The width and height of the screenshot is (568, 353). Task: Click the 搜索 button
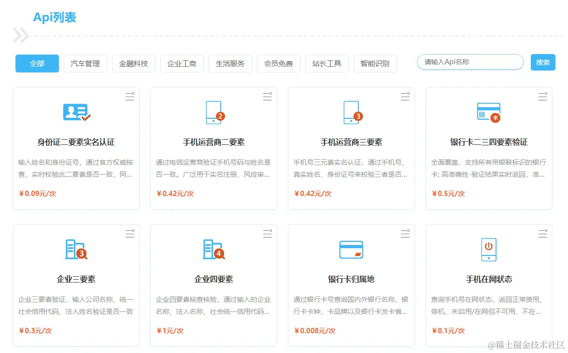[543, 62]
